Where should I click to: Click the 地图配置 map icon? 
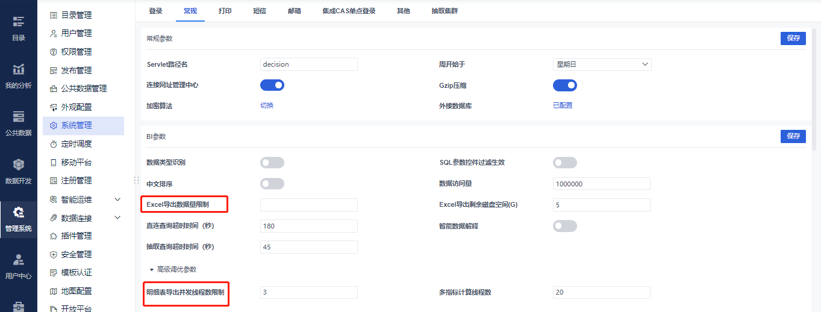pos(54,292)
